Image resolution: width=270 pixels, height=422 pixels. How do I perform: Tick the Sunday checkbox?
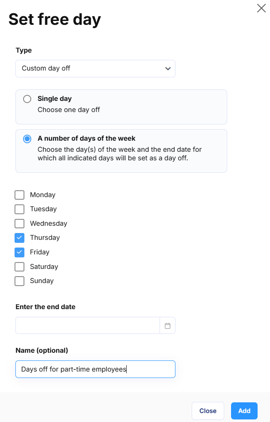point(19,281)
